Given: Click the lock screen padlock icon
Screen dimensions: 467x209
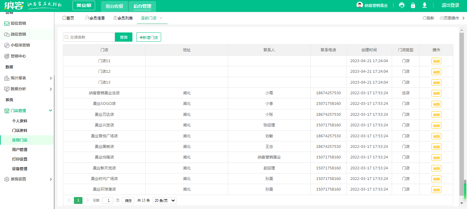Looking at the screenshot, I should (x=413, y=5).
